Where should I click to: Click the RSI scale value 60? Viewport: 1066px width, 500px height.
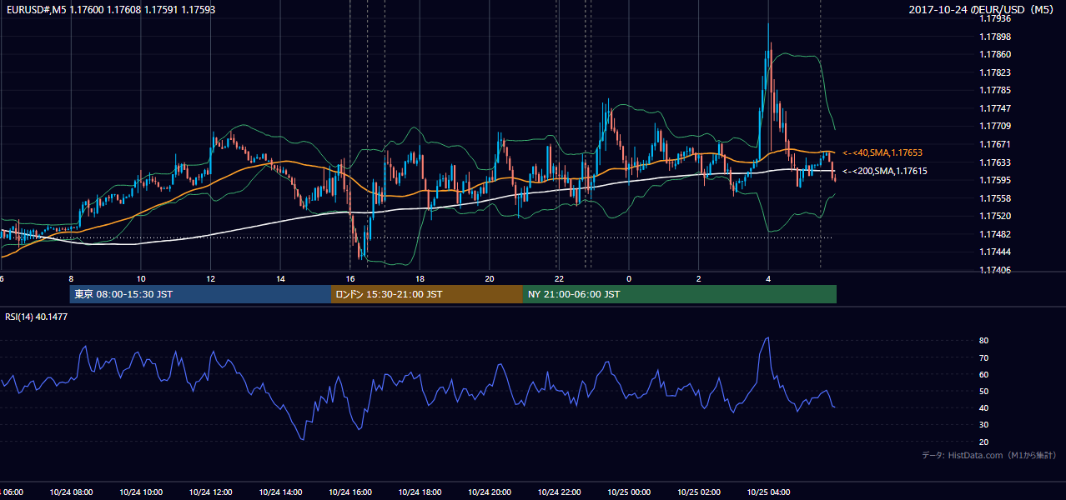(984, 374)
